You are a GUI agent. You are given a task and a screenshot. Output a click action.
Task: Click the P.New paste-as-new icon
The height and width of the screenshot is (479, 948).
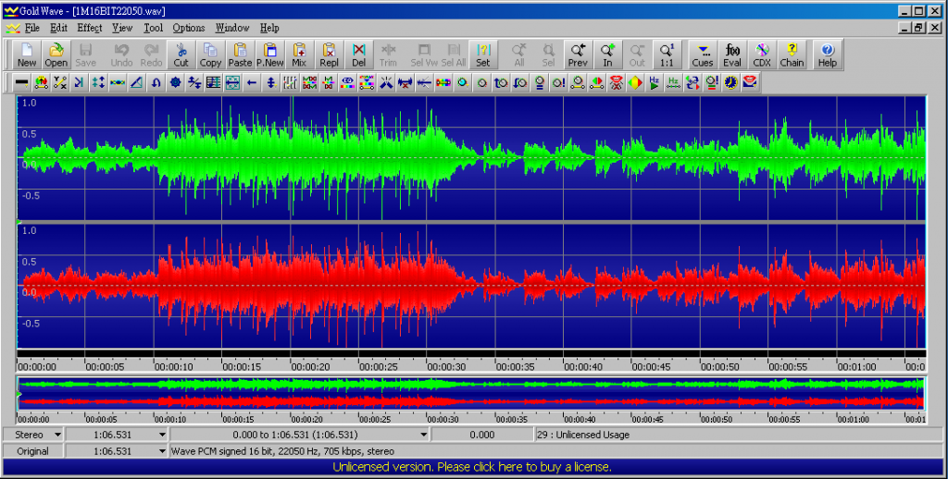(x=269, y=55)
